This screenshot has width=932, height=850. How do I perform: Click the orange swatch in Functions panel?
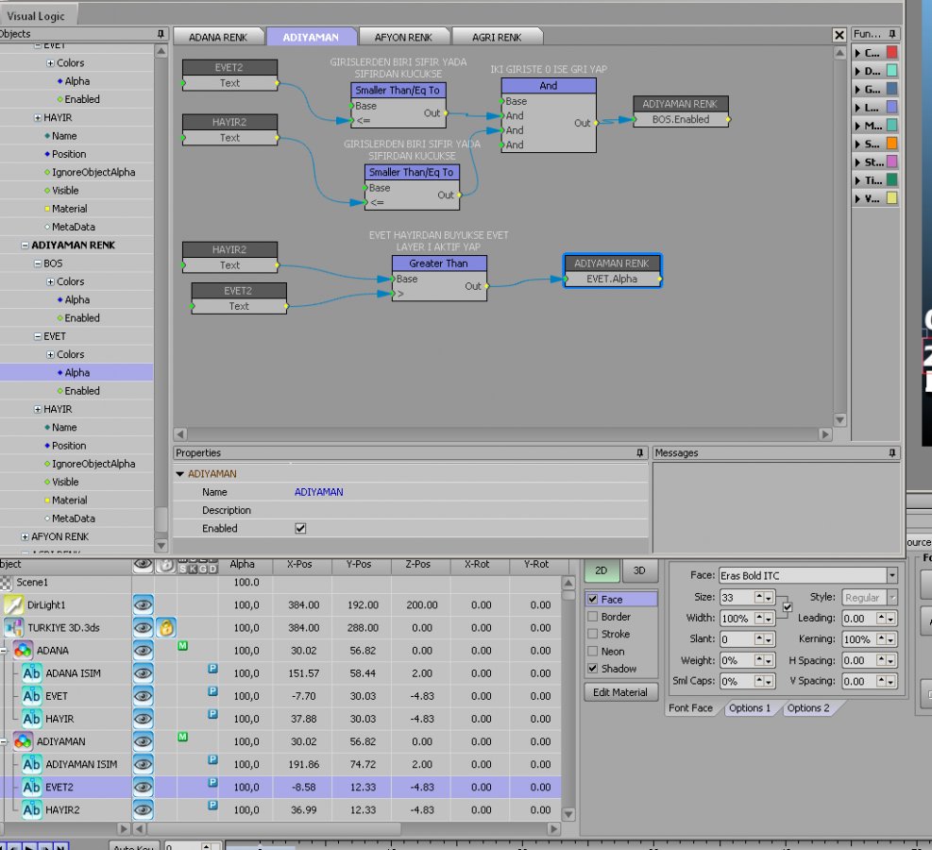tap(891, 144)
